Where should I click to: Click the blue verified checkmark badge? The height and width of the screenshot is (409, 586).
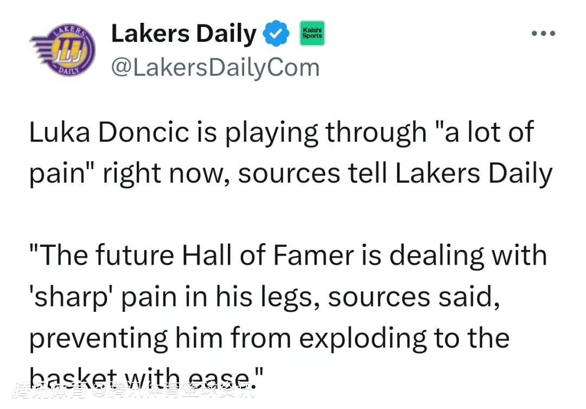click(276, 34)
